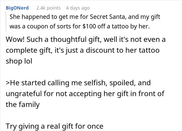Click the "the family" line
Image resolution: width=182 pixels, height=131 pixels.
coord(23,104)
